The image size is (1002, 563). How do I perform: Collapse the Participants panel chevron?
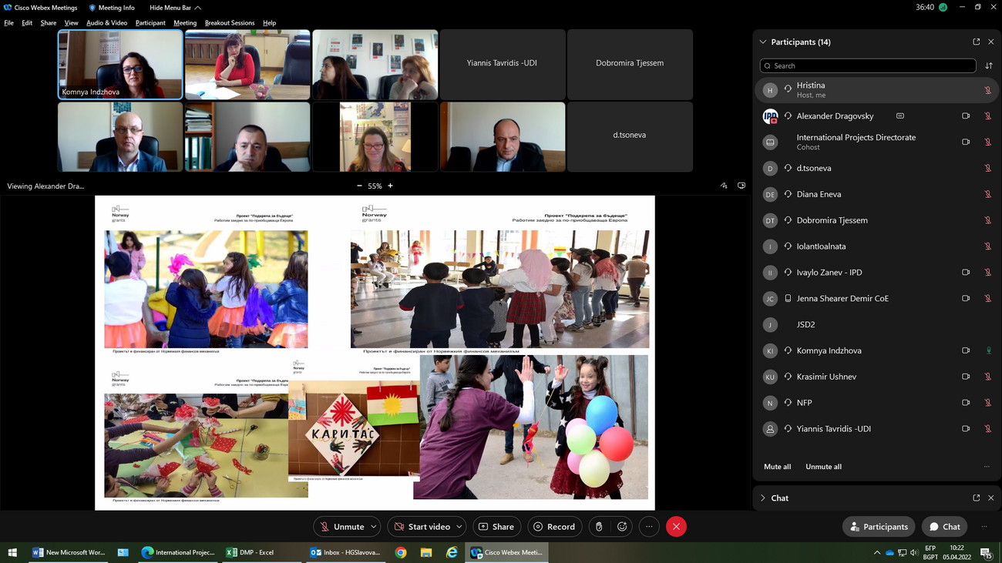pos(763,42)
